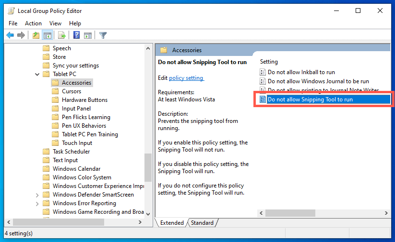The image size is (395, 242).
Task: Click tree pane horizontal scrollbar thumb
Action: pos(59,222)
